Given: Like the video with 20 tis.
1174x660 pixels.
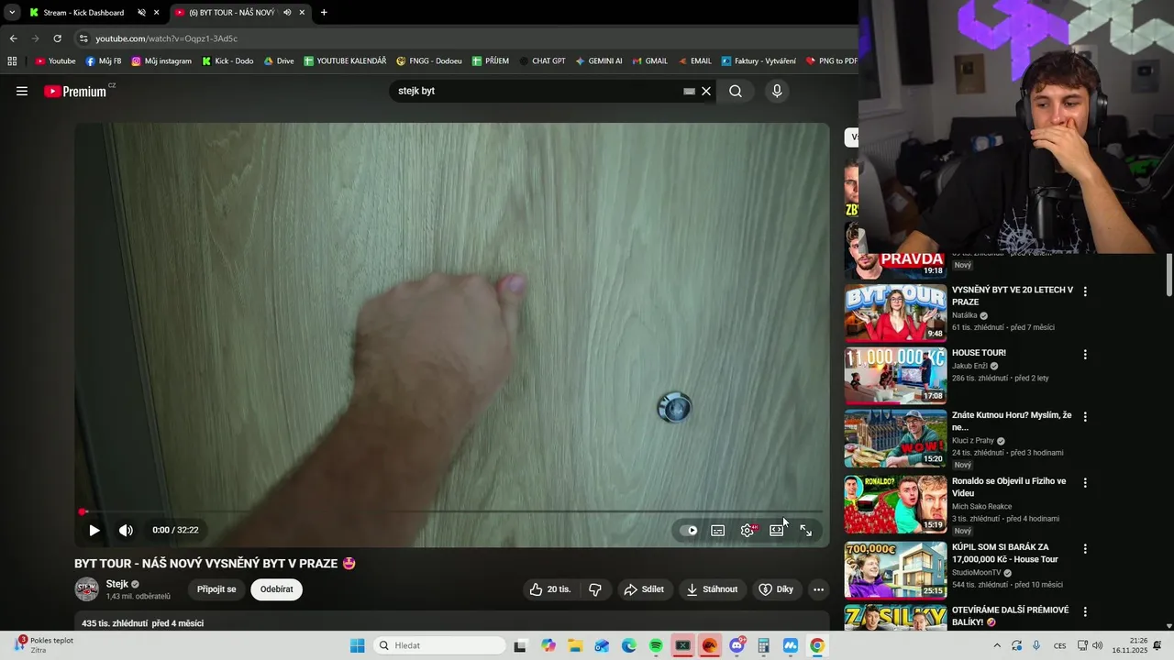Looking at the screenshot, I should pos(550,589).
